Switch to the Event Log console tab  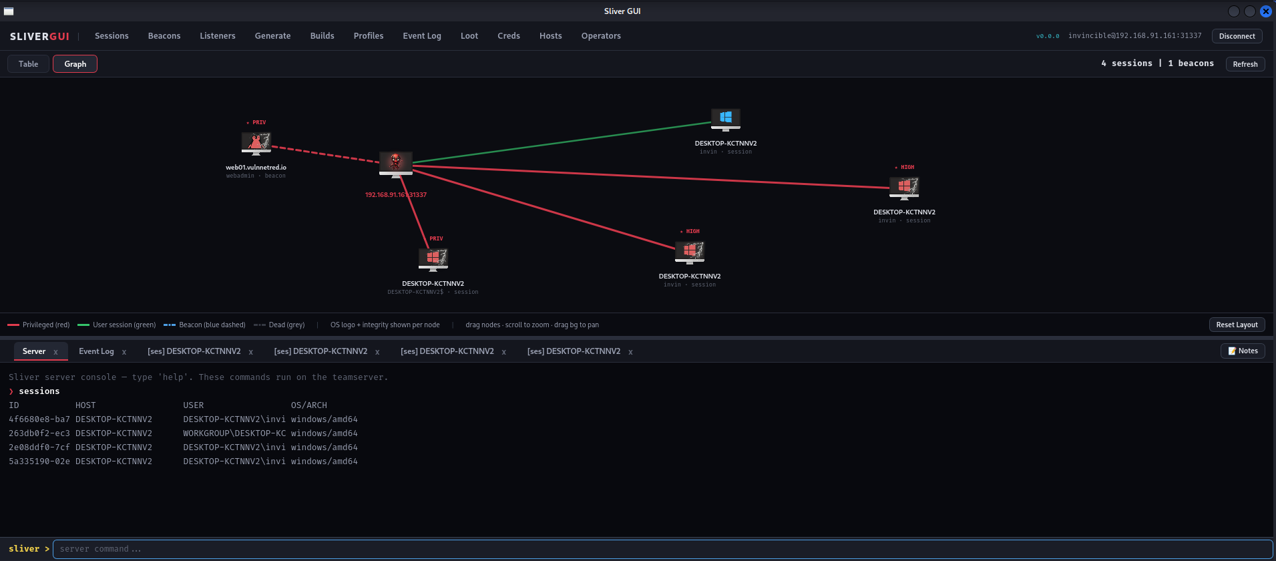point(96,351)
